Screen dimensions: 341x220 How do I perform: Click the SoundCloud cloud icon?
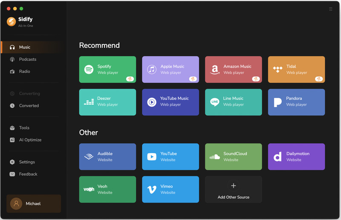pos(215,156)
